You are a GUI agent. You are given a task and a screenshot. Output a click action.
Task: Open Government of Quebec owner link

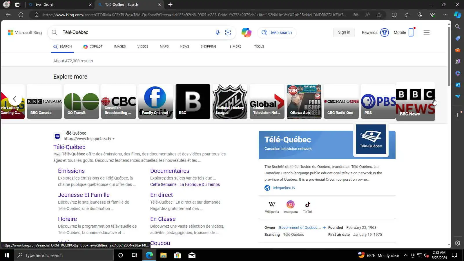pos(300,228)
